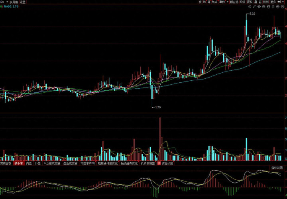Screen dimensions: 287x199
Task: Switch to the 资金抄底 indicator tab
Action: (x=167, y=163)
